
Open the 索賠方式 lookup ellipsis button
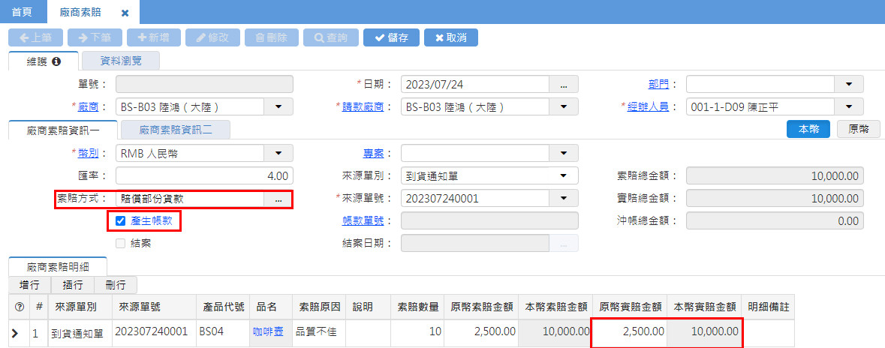[278, 199]
